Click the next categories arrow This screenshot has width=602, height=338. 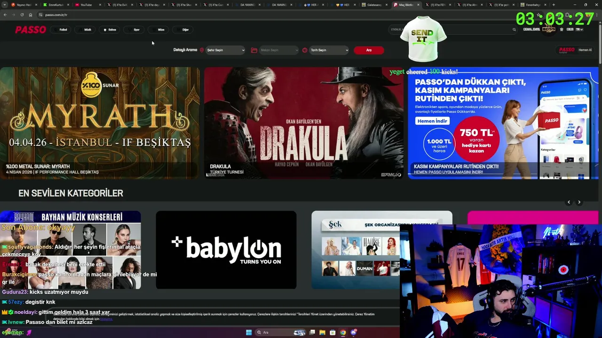tap(579, 202)
